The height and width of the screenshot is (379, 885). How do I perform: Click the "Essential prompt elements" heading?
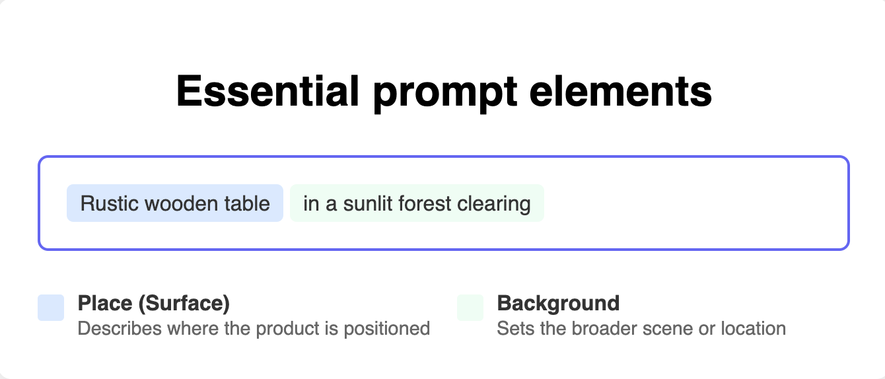tap(444, 91)
